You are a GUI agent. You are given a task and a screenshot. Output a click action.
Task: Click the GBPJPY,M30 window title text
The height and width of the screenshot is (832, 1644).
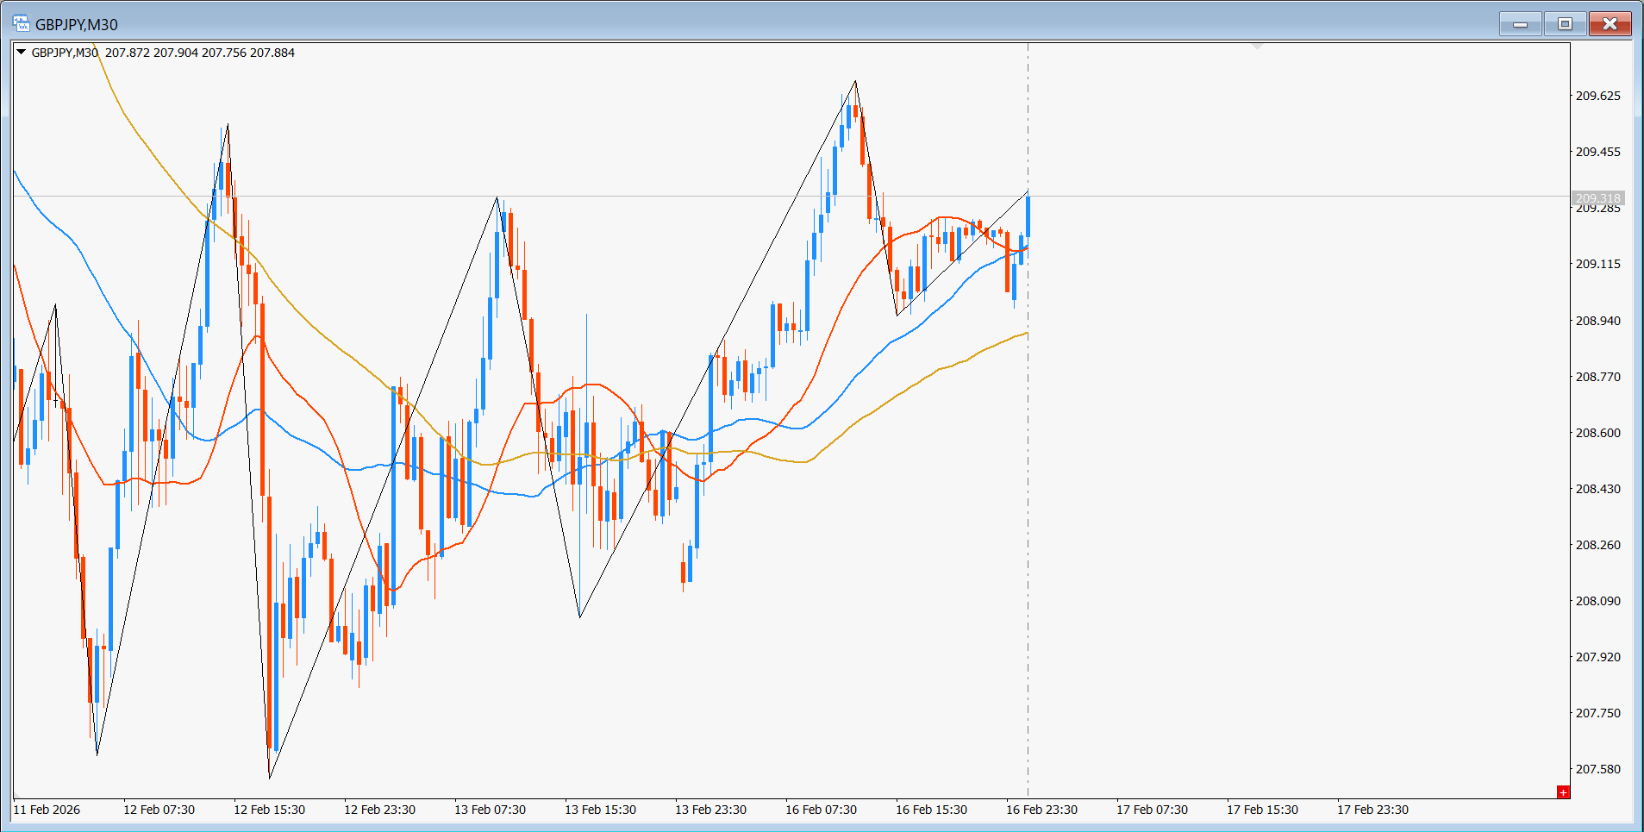77,24
